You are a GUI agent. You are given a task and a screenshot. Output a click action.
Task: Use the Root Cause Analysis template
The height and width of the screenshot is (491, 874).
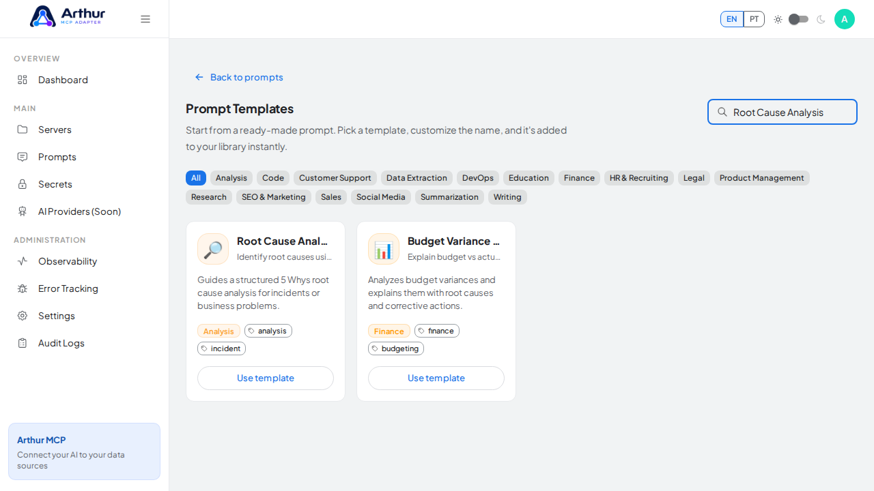click(x=266, y=378)
